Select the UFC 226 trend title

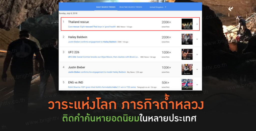(74, 52)
